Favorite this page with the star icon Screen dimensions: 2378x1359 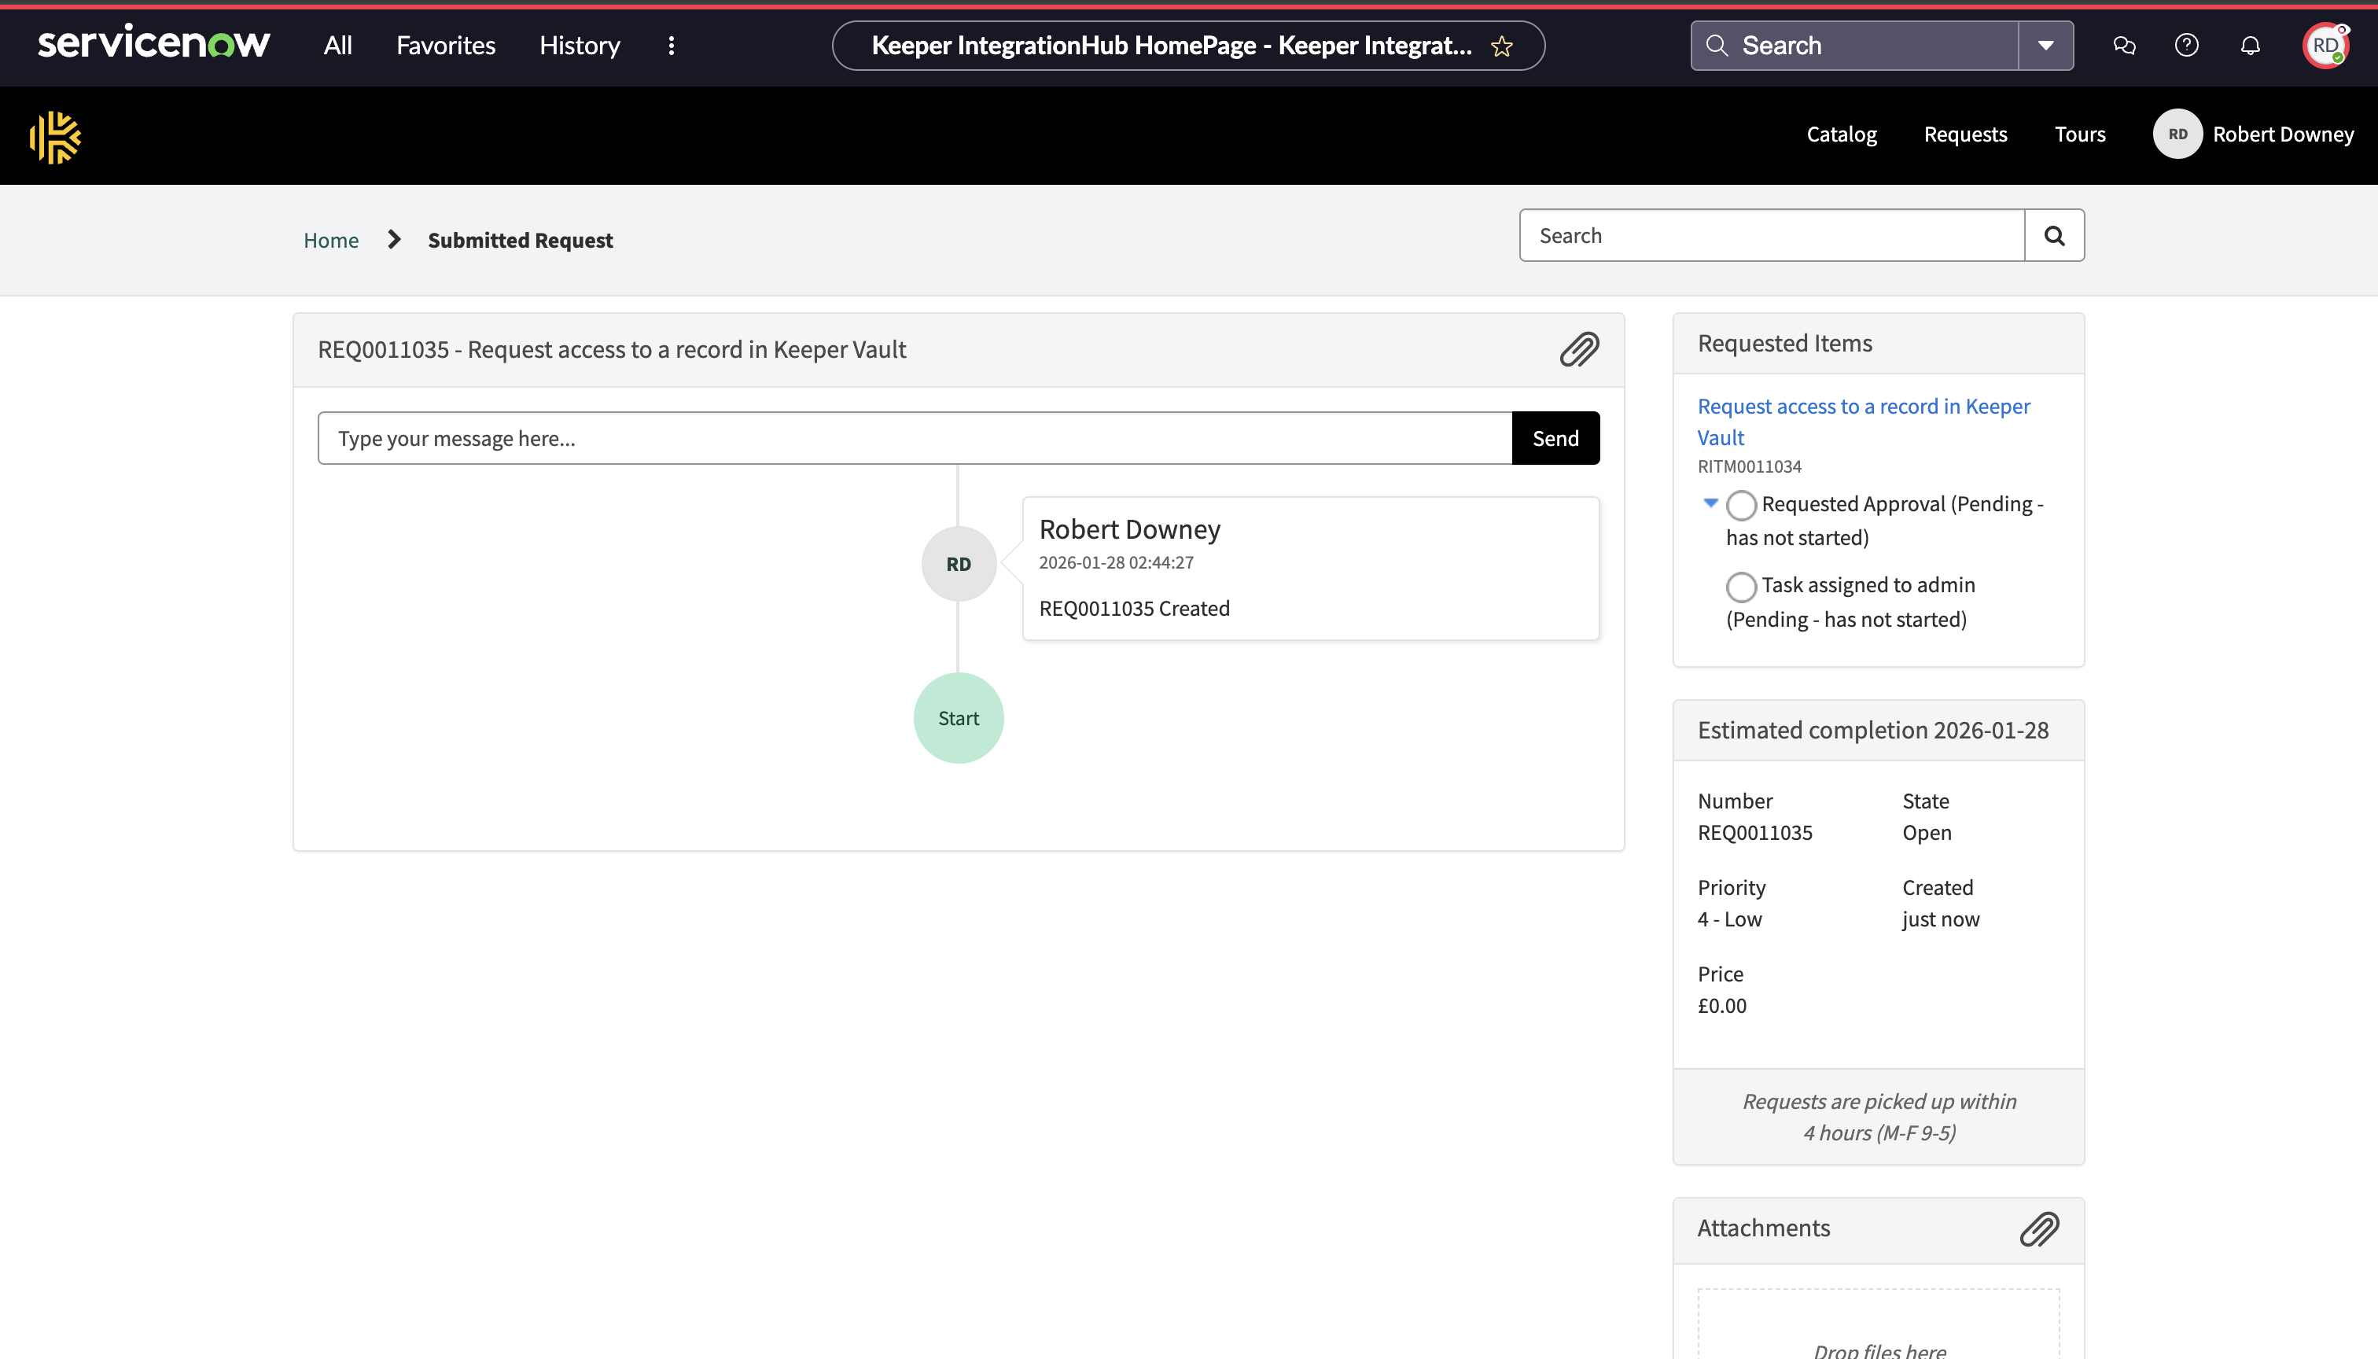1502,46
